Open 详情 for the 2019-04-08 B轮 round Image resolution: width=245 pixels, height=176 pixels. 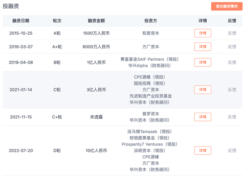pyautogui.click(x=203, y=62)
